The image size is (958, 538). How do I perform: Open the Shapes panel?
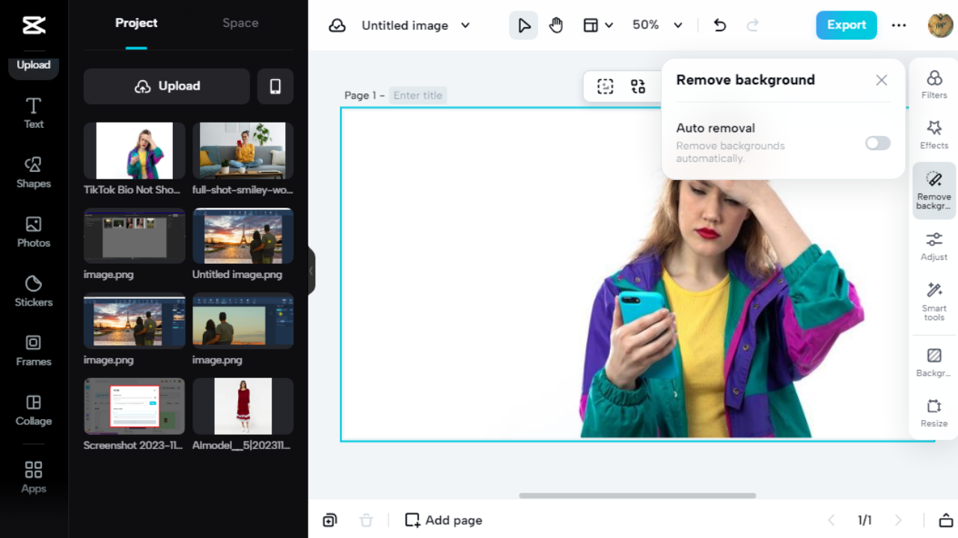coord(34,173)
